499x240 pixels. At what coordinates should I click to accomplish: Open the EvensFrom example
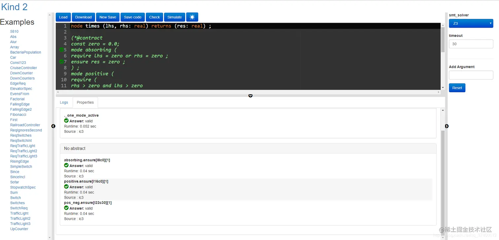coord(20,94)
